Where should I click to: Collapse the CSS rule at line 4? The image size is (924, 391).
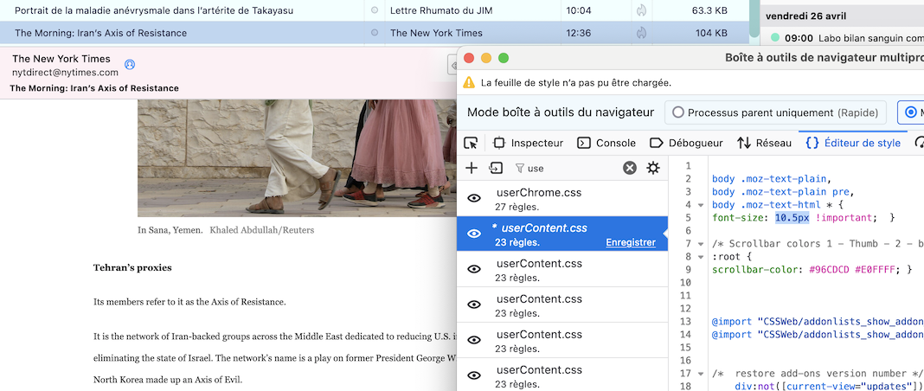click(x=701, y=205)
